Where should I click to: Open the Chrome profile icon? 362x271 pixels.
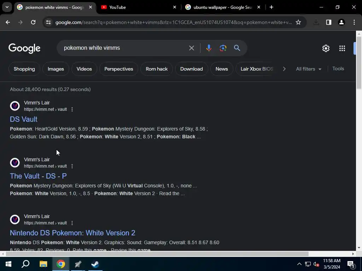(x=341, y=22)
